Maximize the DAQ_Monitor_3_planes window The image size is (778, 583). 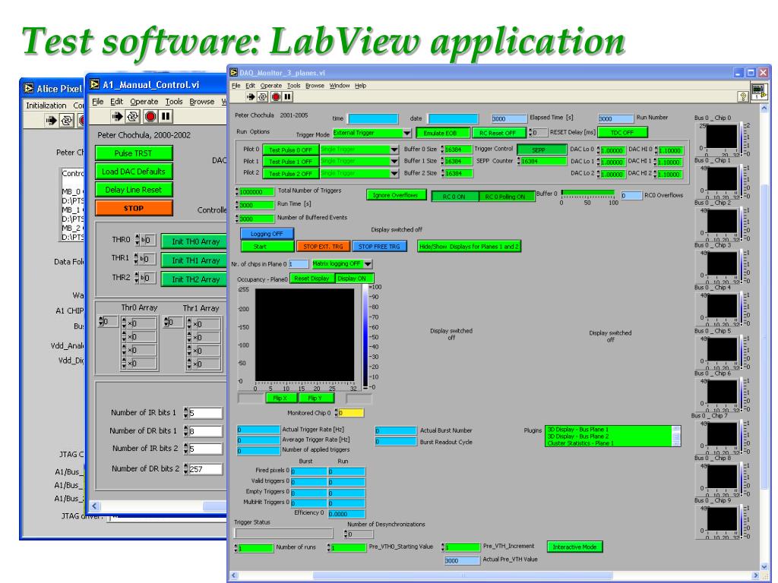pyautogui.click(x=751, y=72)
